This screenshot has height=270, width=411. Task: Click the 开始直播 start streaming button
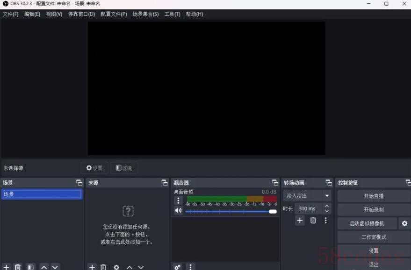point(374,196)
